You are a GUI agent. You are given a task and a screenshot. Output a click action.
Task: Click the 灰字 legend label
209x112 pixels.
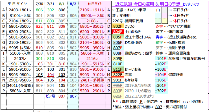(159, 48)
